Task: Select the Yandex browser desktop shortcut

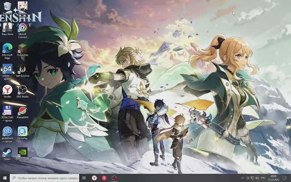Action: 7,91
